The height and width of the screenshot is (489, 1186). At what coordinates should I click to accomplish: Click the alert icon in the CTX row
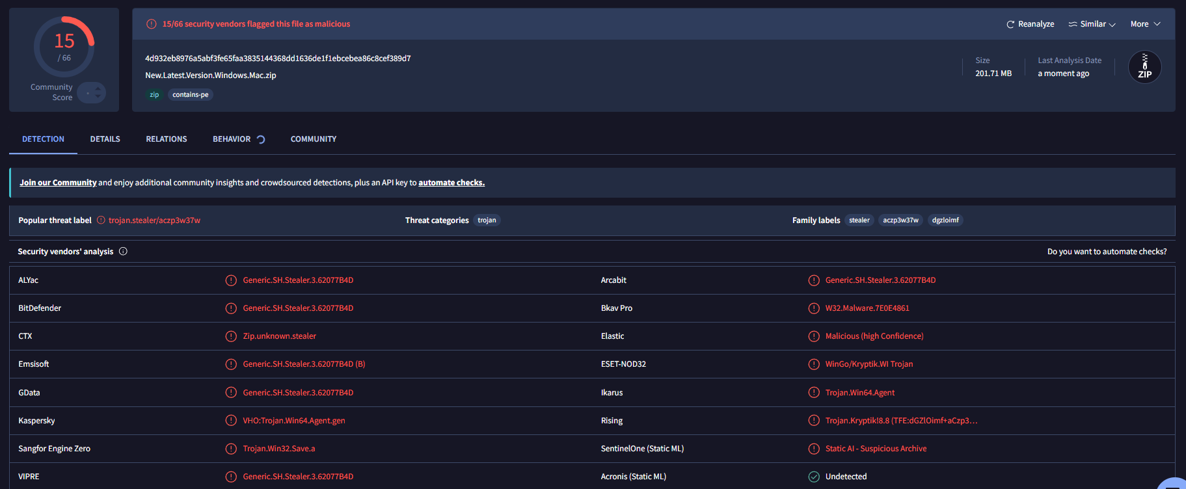(231, 336)
